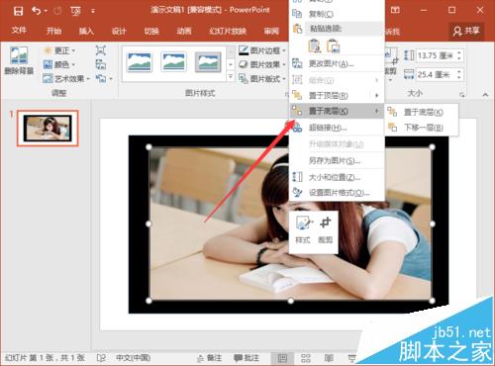Select the third highlighted picture style thumbnail

pyautogui.click(x=208, y=61)
